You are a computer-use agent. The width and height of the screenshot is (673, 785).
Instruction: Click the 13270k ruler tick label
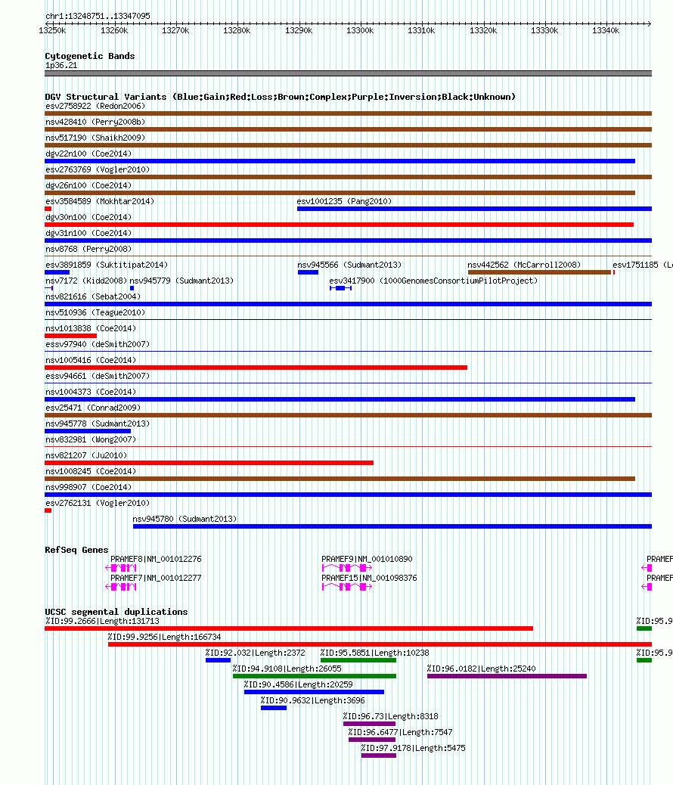tap(175, 30)
